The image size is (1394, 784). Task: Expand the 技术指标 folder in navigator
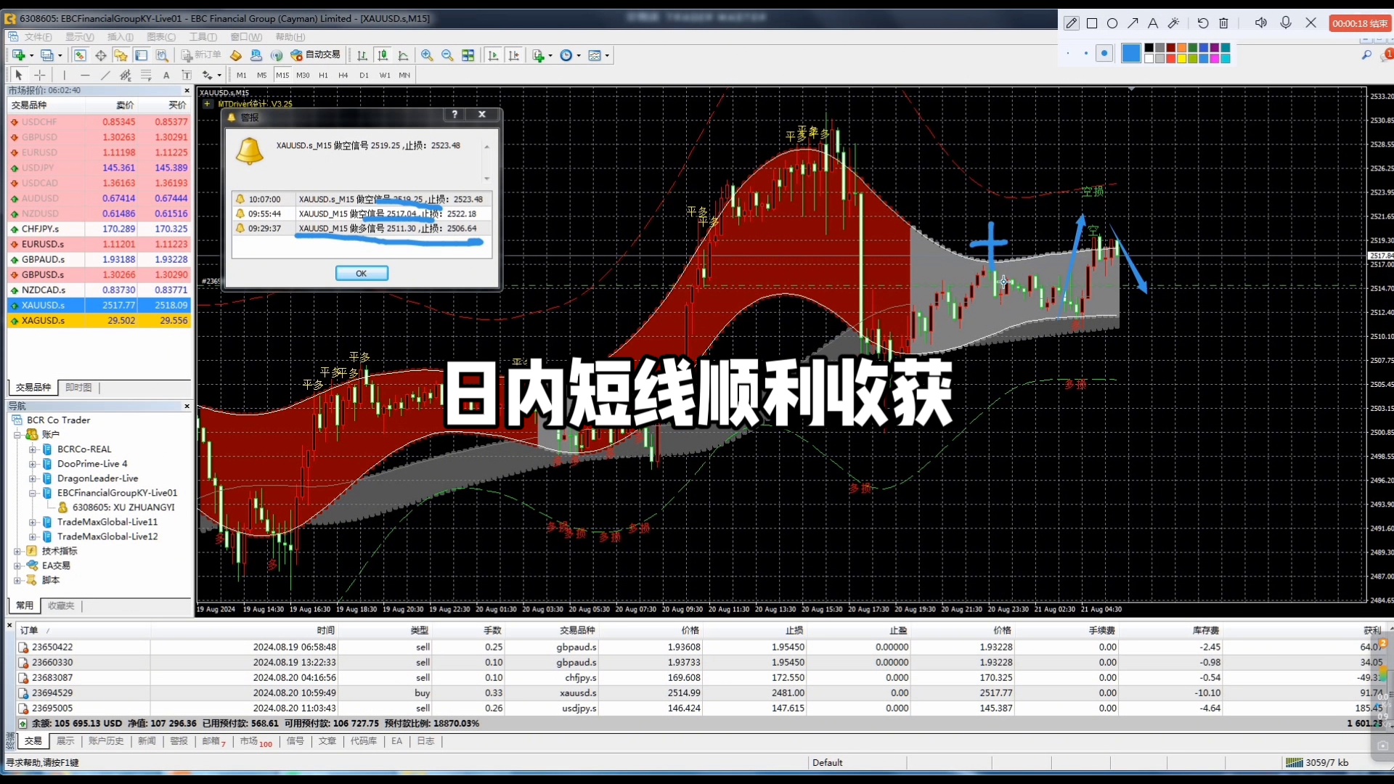17,551
